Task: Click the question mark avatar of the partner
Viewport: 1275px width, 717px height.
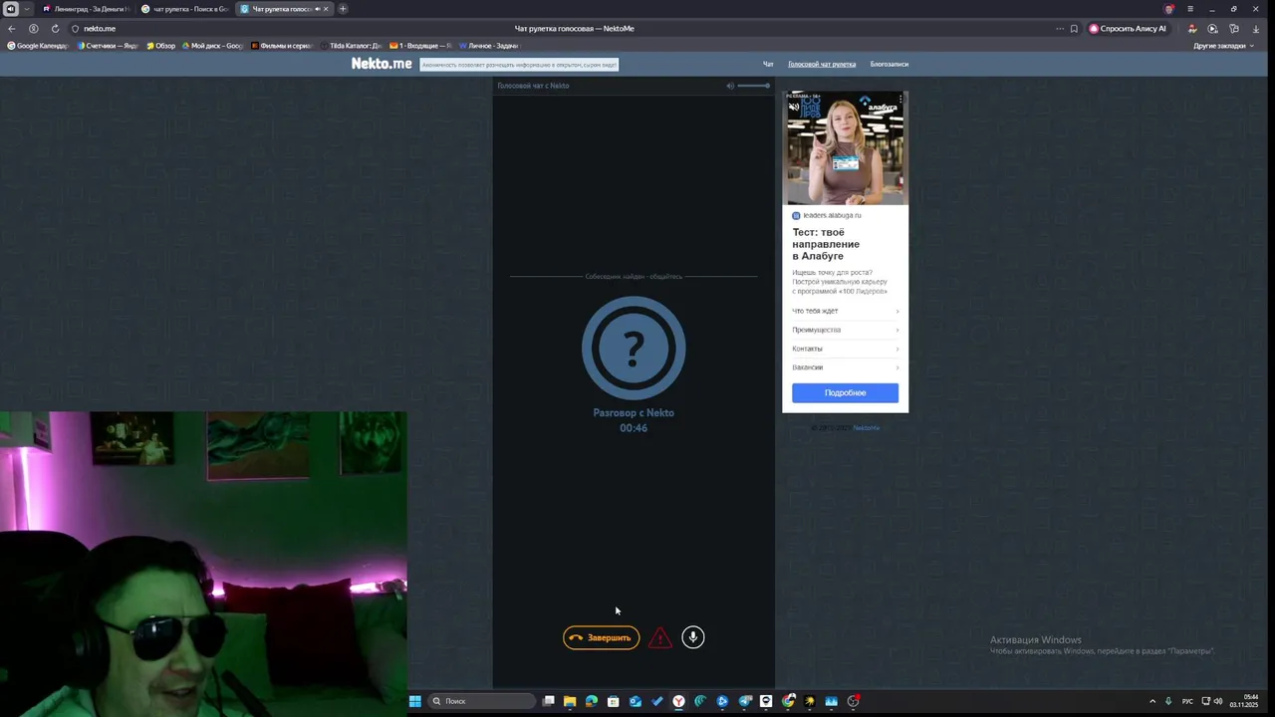Action: [x=634, y=348]
